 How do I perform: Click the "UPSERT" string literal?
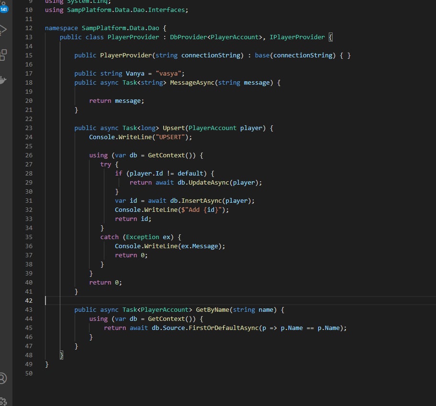[x=170, y=137]
